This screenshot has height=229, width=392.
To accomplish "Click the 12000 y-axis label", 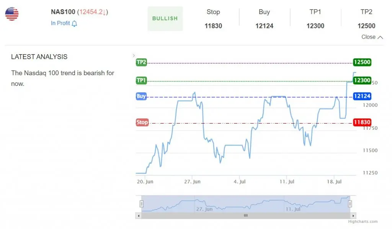I will pyautogui.click(x=370, y=105).
